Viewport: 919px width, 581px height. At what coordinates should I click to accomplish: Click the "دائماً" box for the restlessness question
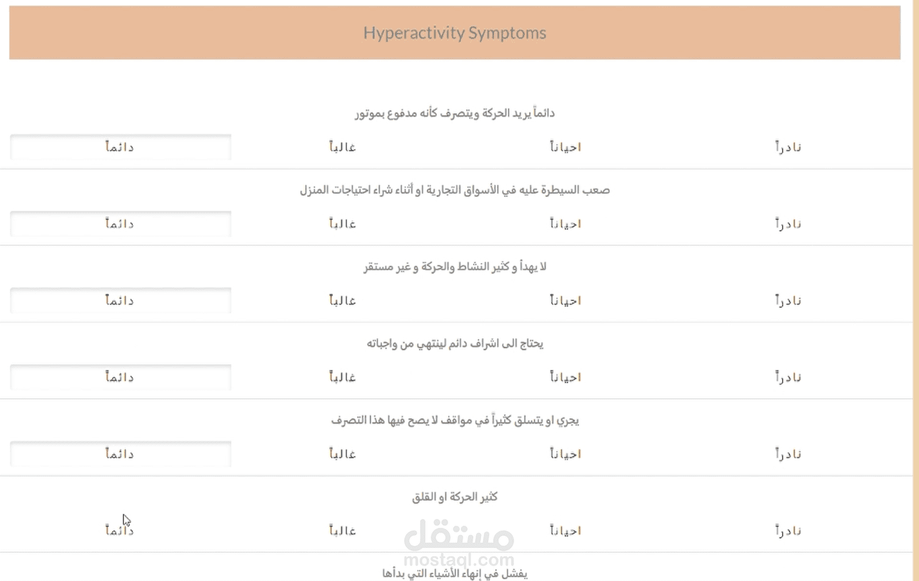(x=120, y=300)
